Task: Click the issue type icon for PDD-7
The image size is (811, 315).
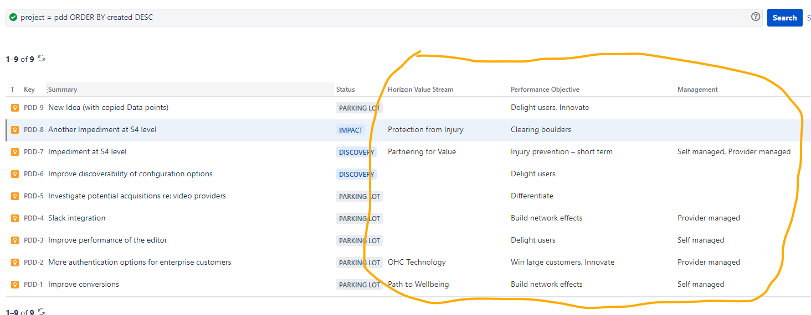Action: coord(15,152)
